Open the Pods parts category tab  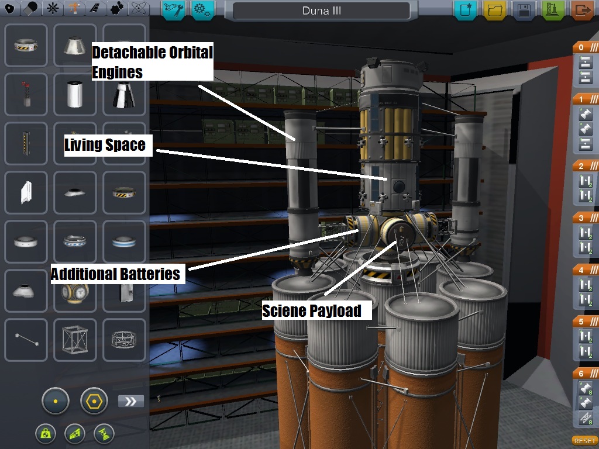pyautogui.click(x=9, y=8)
